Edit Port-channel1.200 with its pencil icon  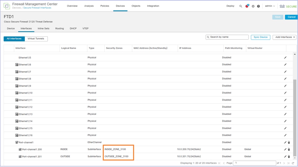[x=285, y=149]
